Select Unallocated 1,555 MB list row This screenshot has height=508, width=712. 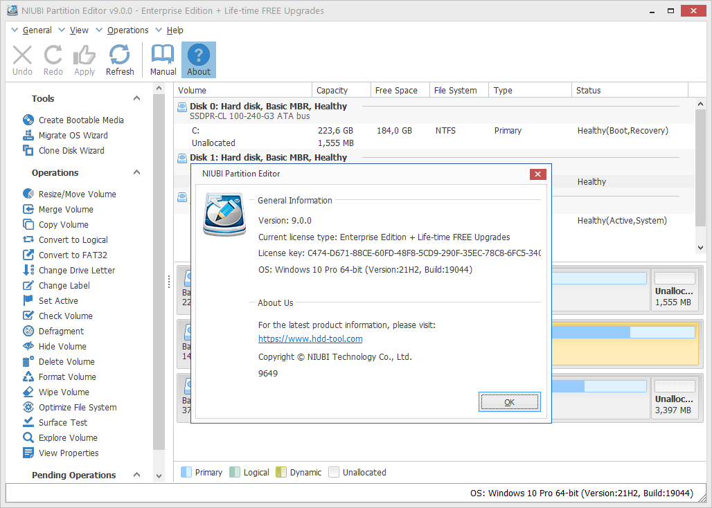click(x=434, y=143)
